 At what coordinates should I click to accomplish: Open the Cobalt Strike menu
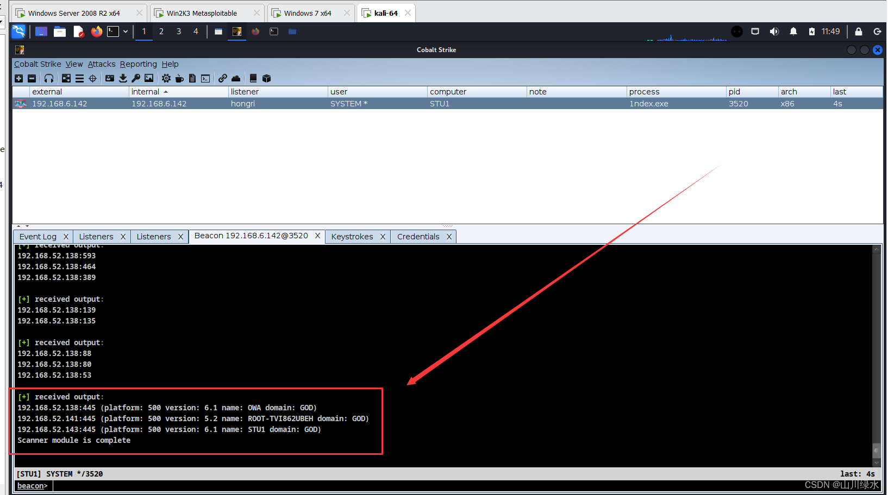[37, 64]
